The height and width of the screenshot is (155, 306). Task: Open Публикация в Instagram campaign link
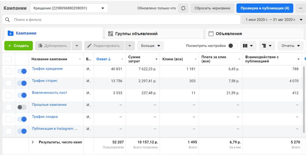pyautogui.click(x=55, y=128)
